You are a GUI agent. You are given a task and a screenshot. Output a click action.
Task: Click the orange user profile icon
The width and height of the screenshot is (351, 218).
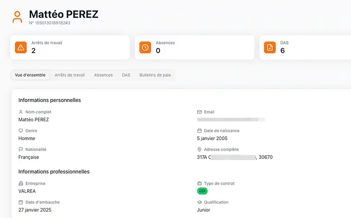[17, 17]
